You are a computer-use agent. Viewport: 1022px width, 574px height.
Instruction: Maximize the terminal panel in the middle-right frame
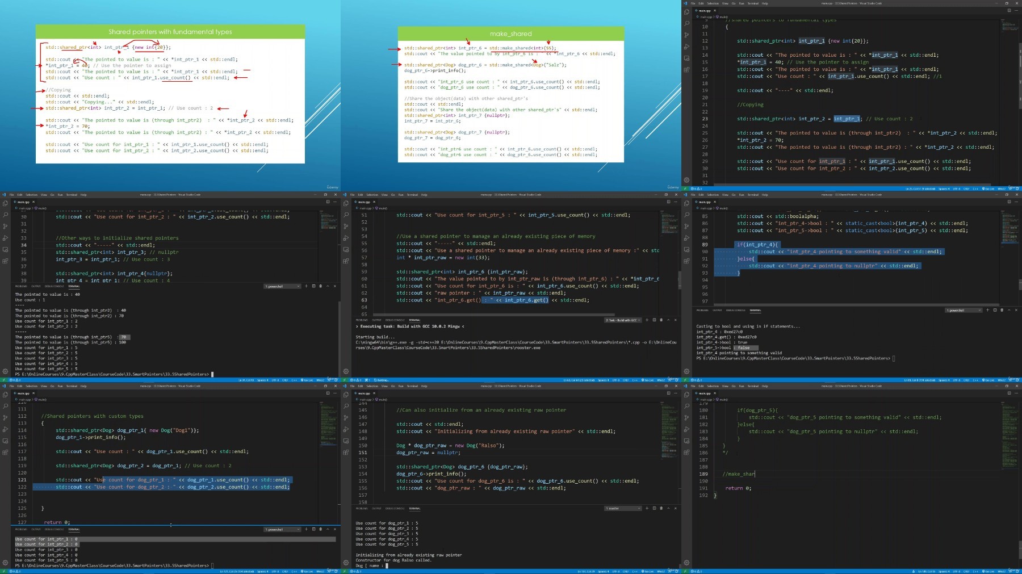1009,310
